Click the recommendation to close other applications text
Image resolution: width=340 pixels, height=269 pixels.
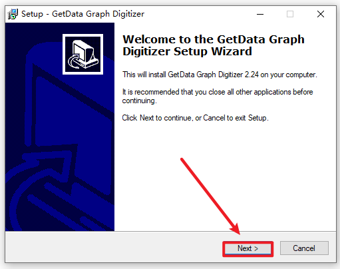218,96
